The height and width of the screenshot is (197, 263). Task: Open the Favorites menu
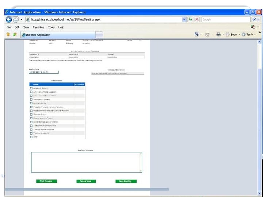pos(38,27)
